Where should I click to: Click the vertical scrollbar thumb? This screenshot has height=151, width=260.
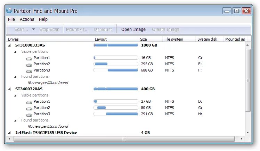coord(248,80)
